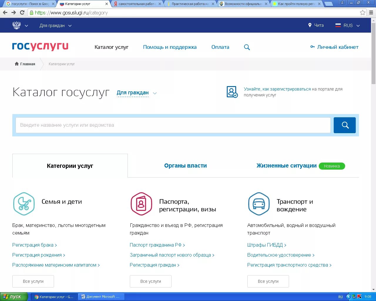Viewport: 376px width, 301px height.
Task: Reload the page with refresh icon
Action: [x=22, y=13]
